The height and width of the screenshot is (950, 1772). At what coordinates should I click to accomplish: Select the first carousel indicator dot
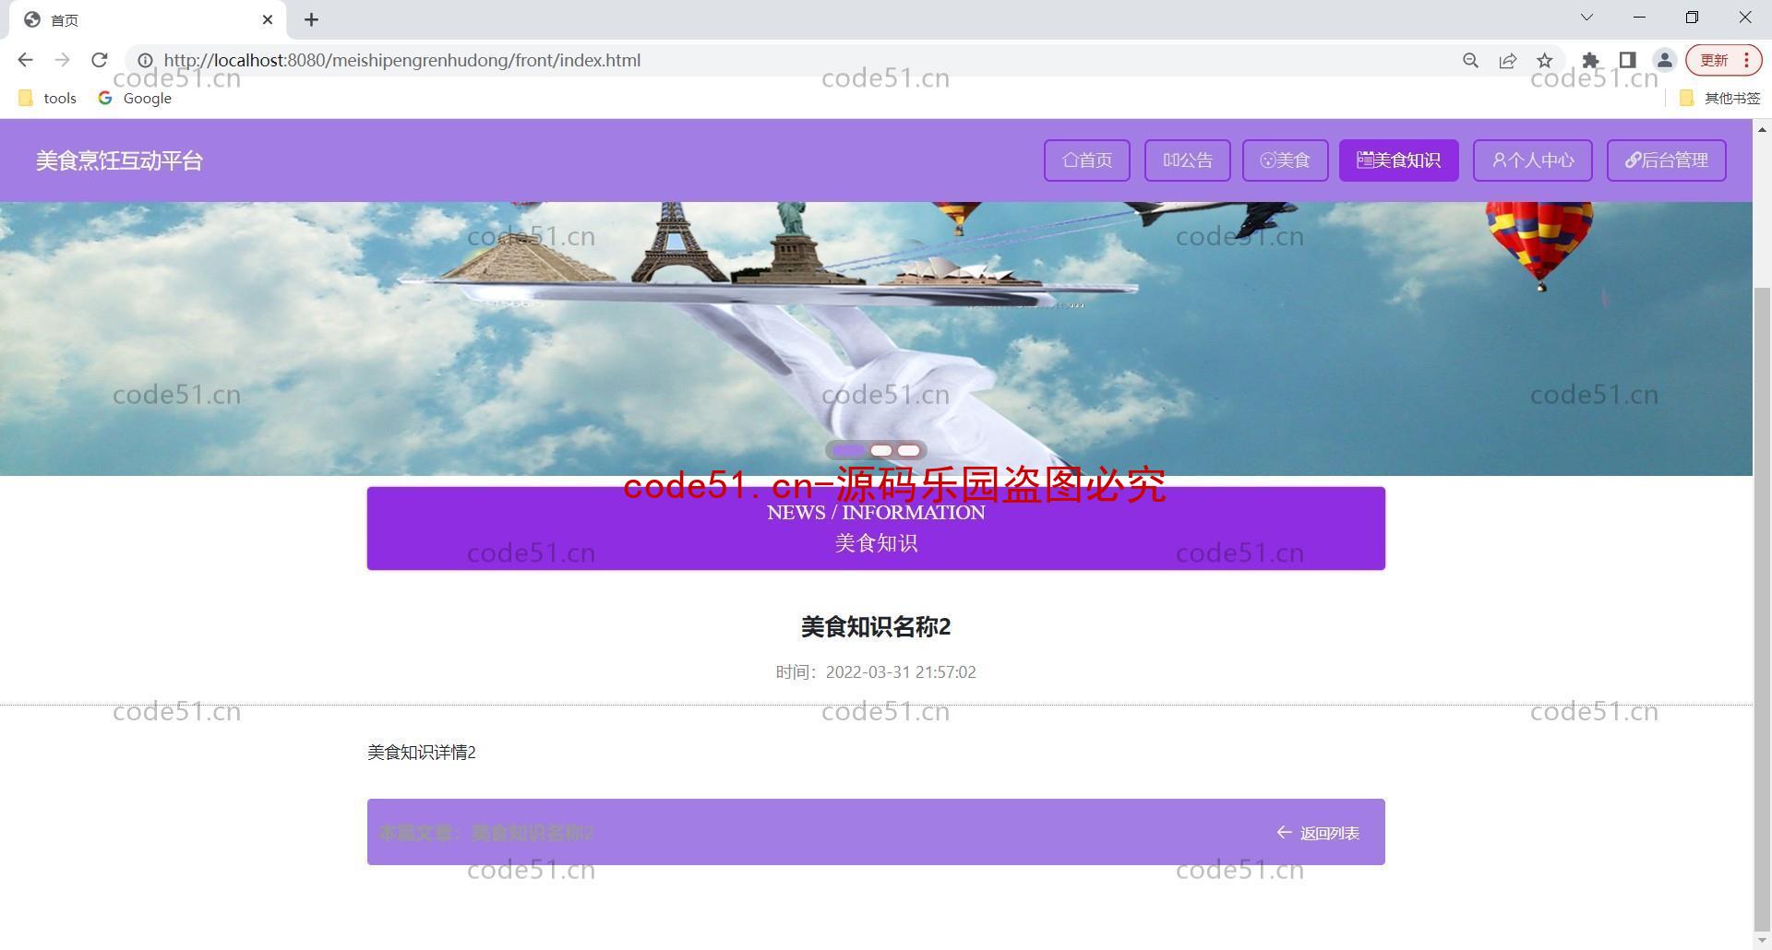[x=848, y=451]
